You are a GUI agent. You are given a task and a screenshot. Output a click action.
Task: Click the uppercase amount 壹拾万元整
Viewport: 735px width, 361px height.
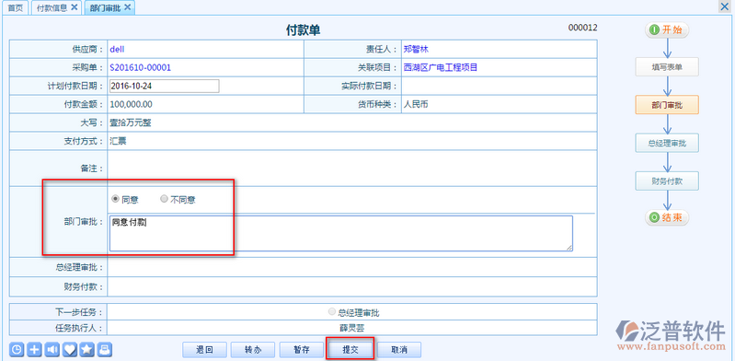(x=131, y=123)
